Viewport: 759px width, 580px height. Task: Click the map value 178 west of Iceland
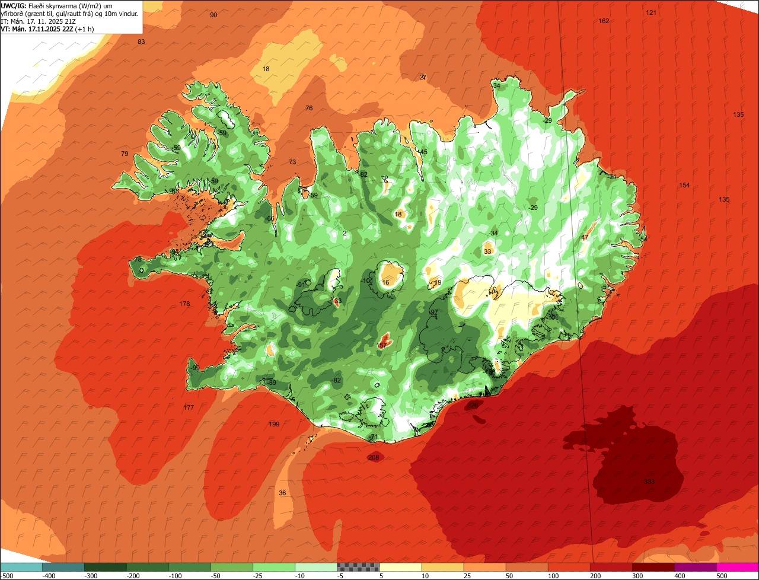tap(184, 304)
